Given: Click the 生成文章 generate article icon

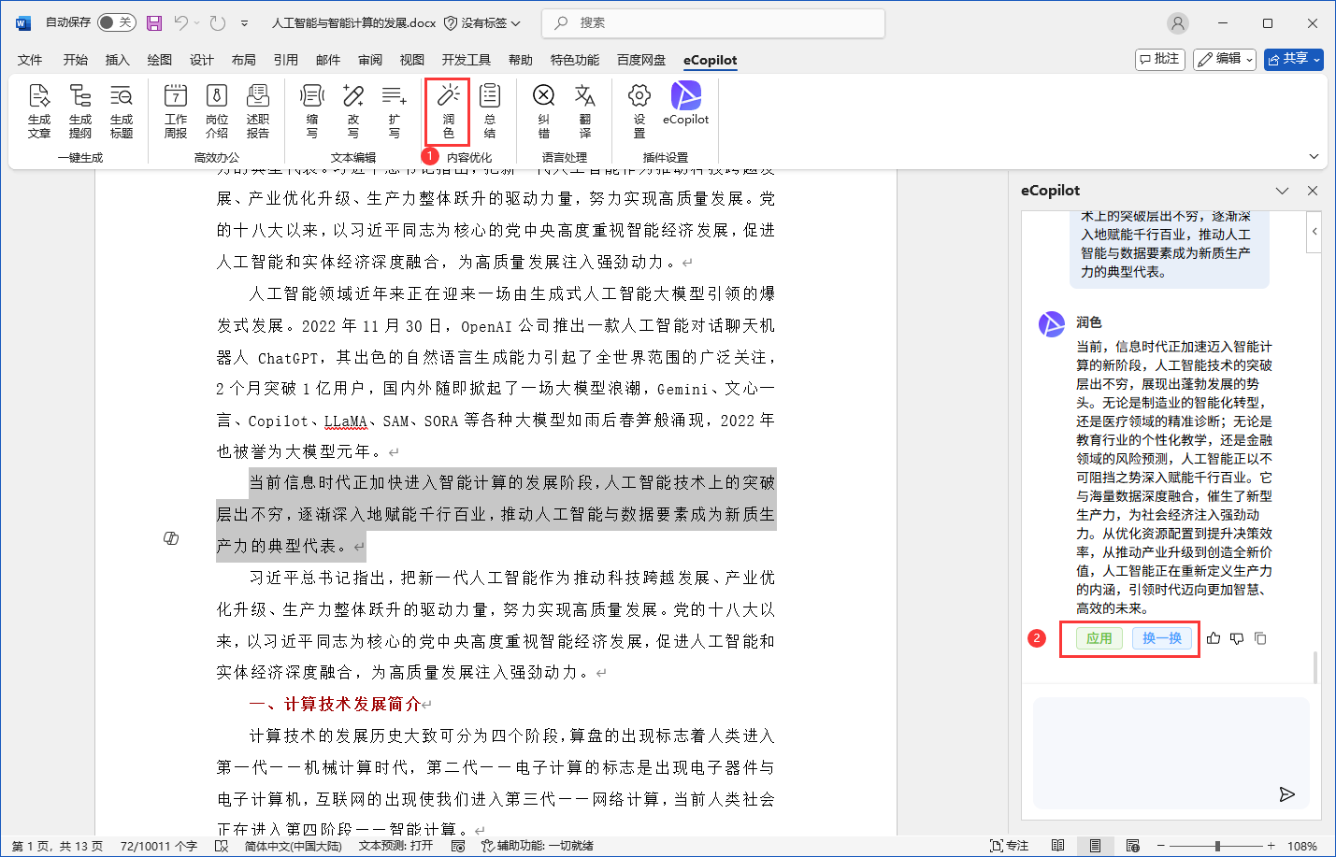Looking at the screenshot, I should 39,110.
